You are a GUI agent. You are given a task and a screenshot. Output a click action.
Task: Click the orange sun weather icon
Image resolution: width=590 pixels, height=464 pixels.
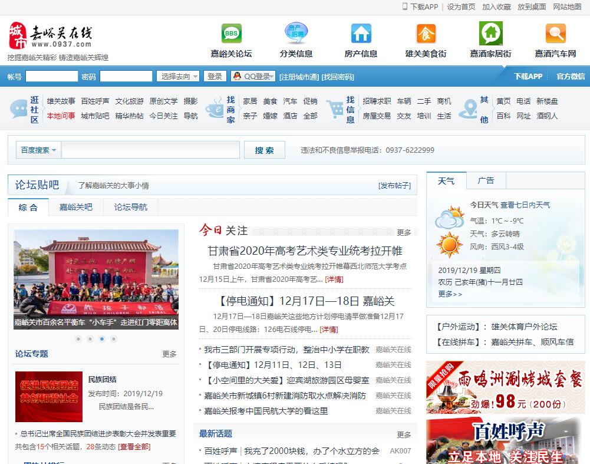click(449, 245)
